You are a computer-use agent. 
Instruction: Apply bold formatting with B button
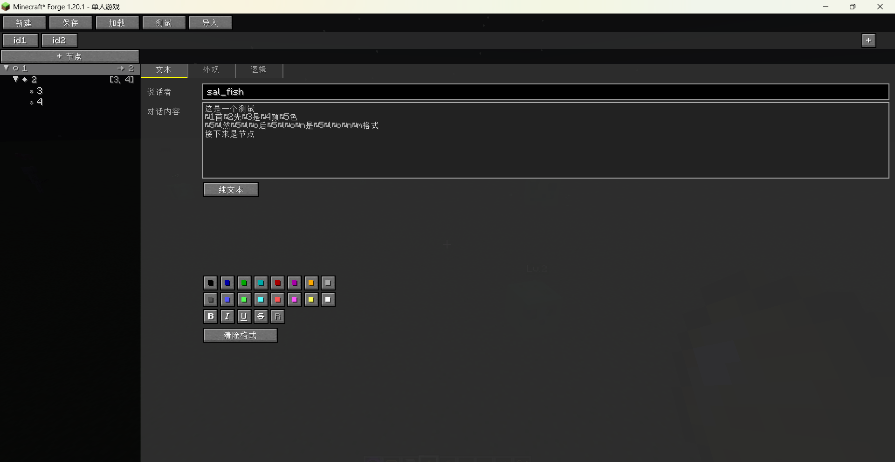tap(211, 317)
